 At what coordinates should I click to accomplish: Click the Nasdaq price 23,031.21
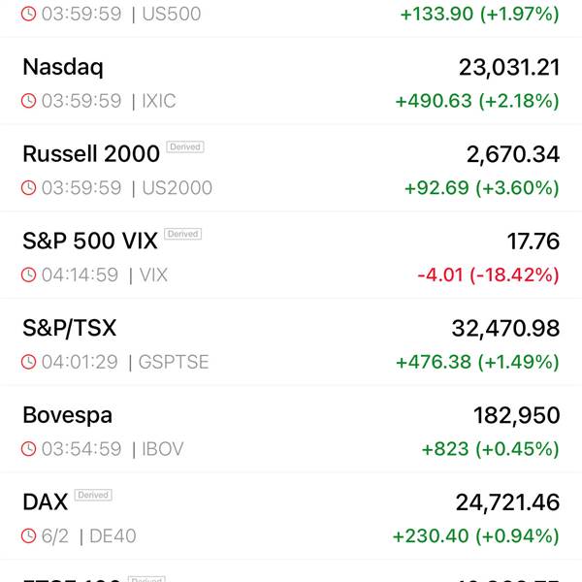(x=509, y=67)
